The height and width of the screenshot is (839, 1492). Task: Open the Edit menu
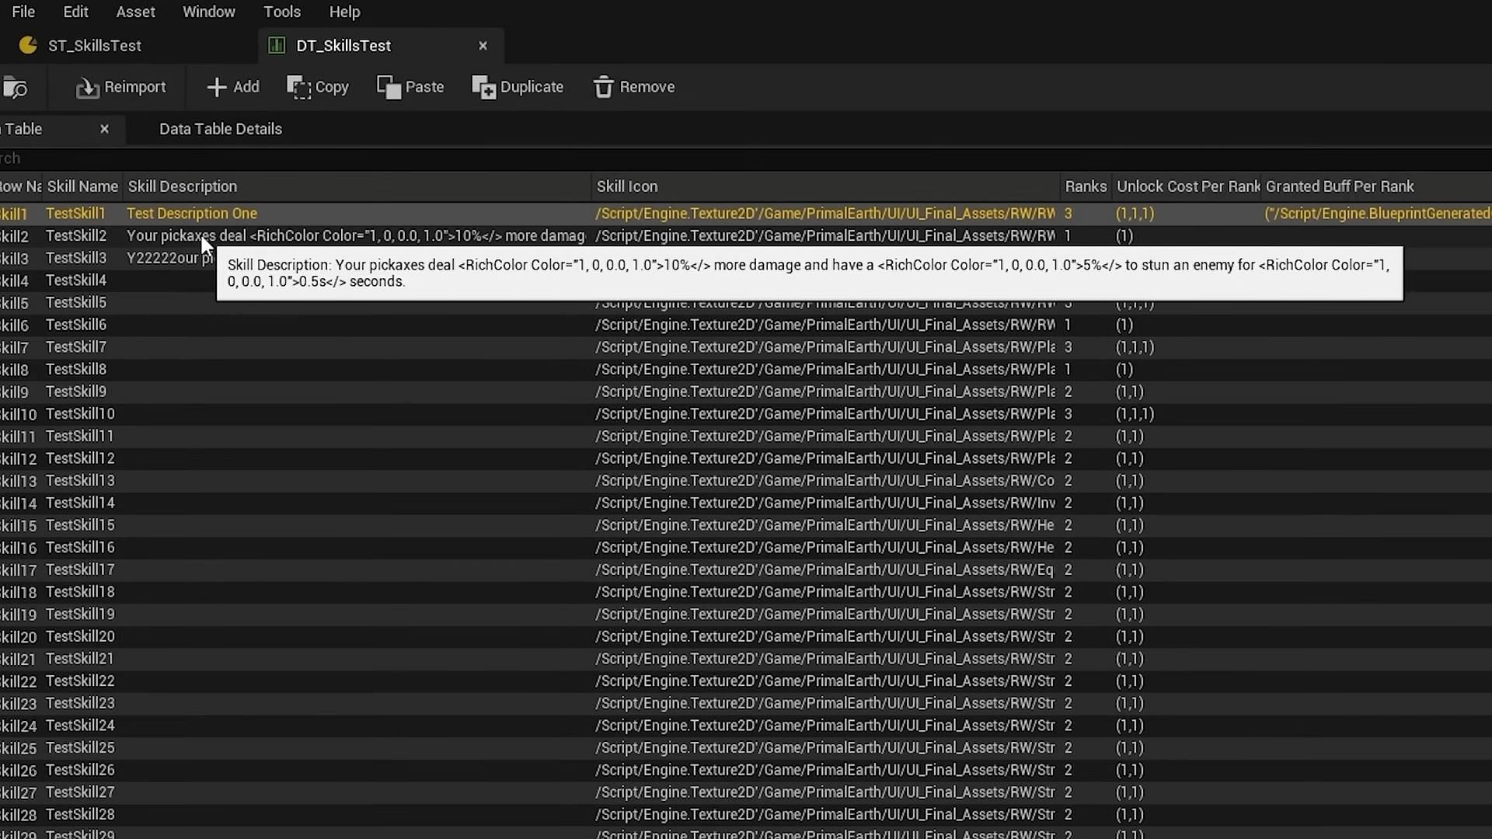(75, 12)
